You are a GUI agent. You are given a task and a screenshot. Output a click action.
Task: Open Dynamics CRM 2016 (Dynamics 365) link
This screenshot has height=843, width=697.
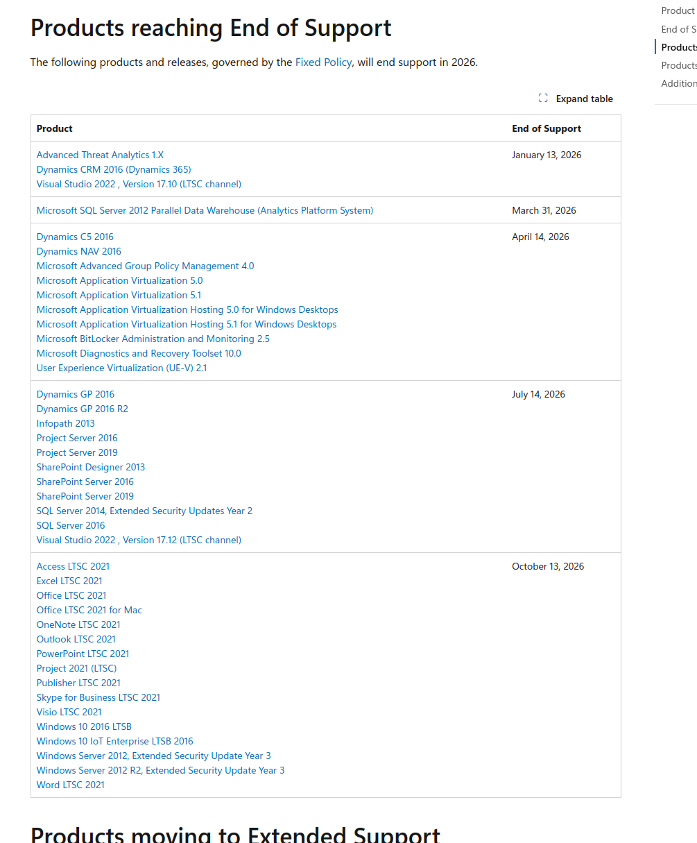click(x=114, y=170)
